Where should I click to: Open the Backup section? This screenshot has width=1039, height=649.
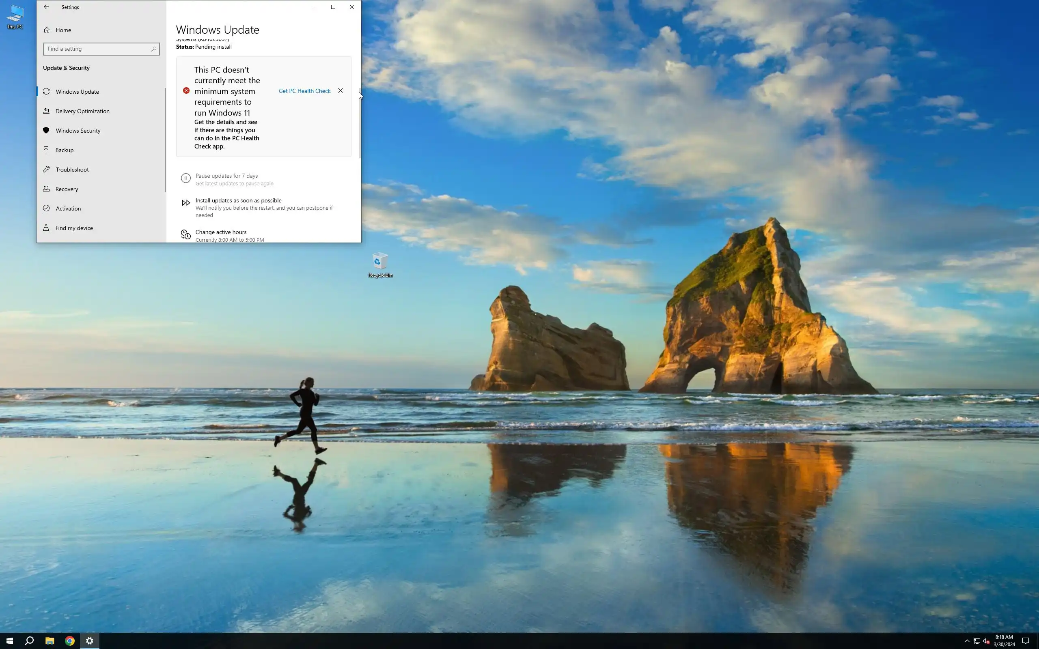(x=65, y=150)
